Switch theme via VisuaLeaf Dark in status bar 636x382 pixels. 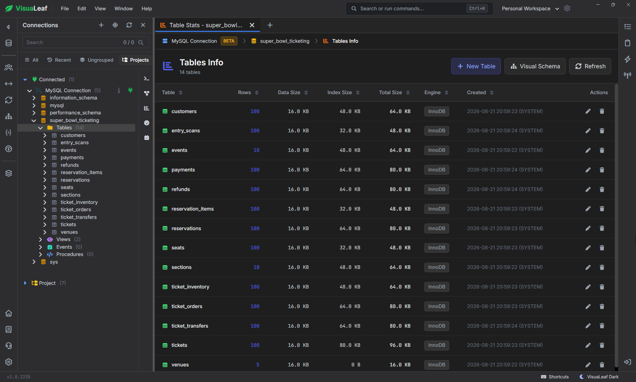[599, 377]
